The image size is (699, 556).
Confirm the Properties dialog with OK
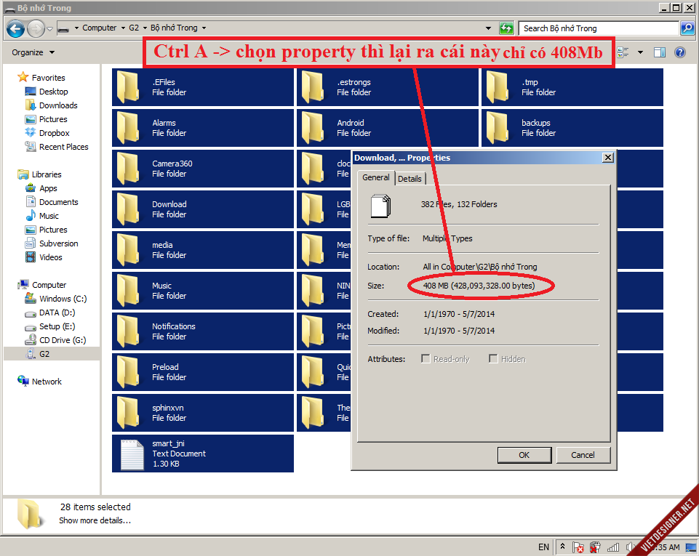(524, 455)
